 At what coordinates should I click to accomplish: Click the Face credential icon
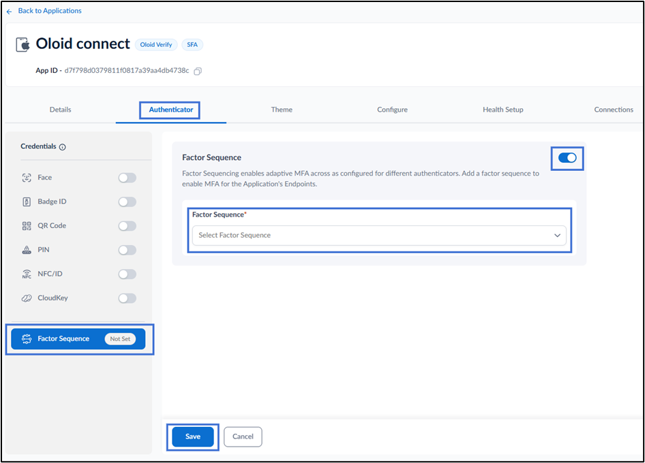point(27,178)
